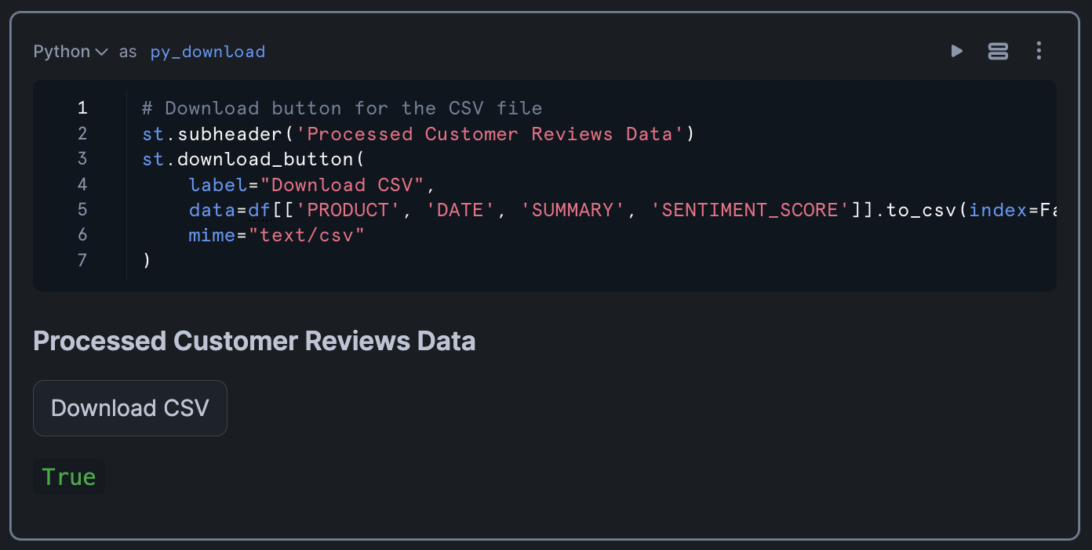
Task: Open the Python cell type dropdown
Action: coord(71,52)
